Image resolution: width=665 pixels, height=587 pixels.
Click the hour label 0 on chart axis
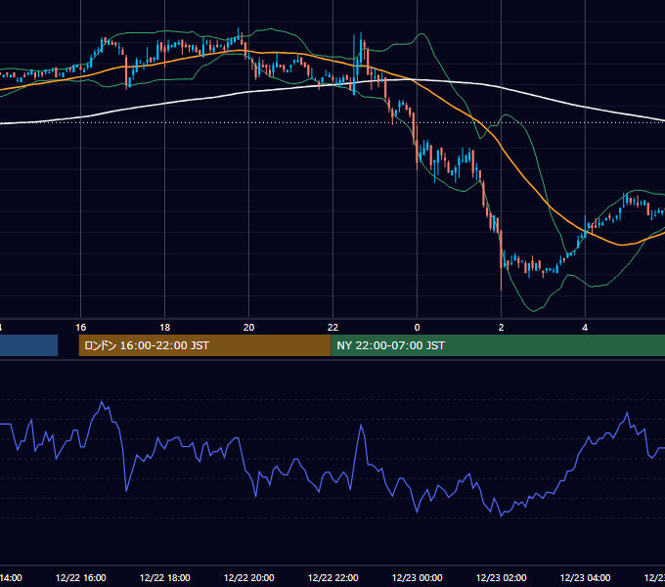click(417, 328)
